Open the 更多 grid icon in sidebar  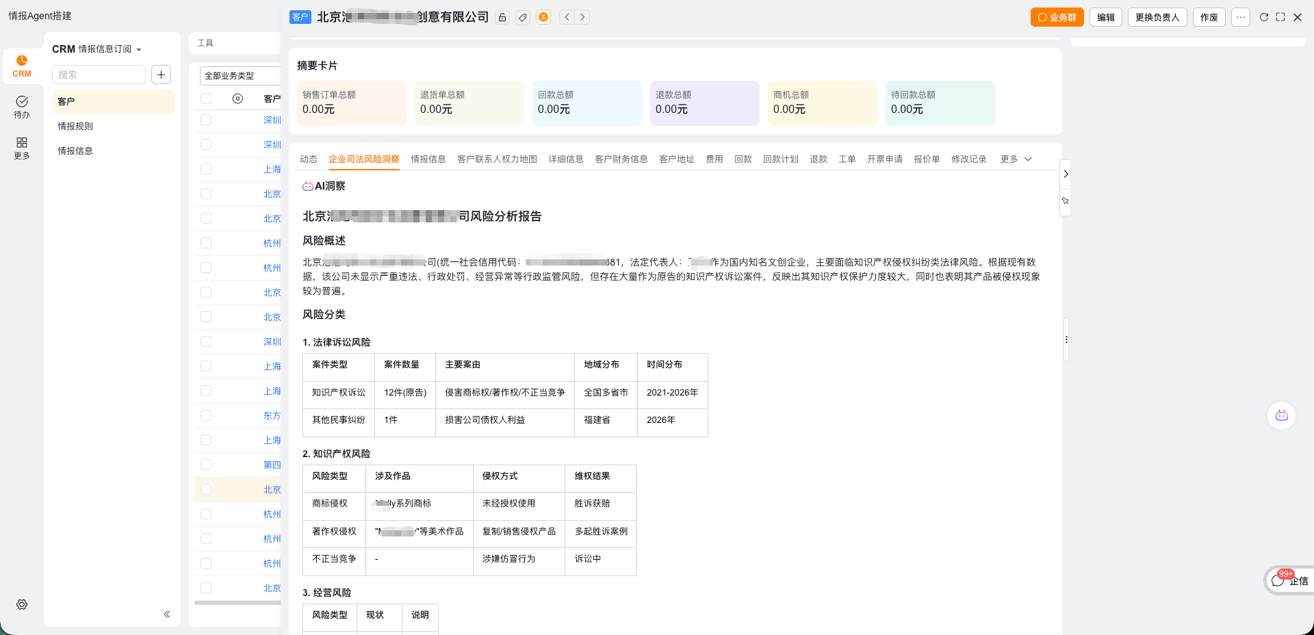click(22, 147)
